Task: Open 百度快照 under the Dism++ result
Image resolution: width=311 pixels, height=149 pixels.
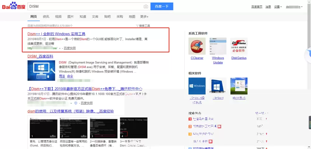Action: pyautogui.click(x=70, y=48)
